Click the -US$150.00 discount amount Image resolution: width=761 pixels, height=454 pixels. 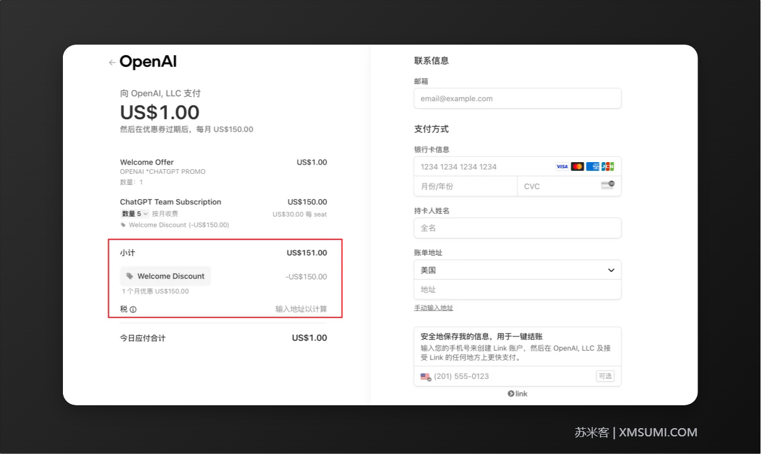[x=306, y=277]
